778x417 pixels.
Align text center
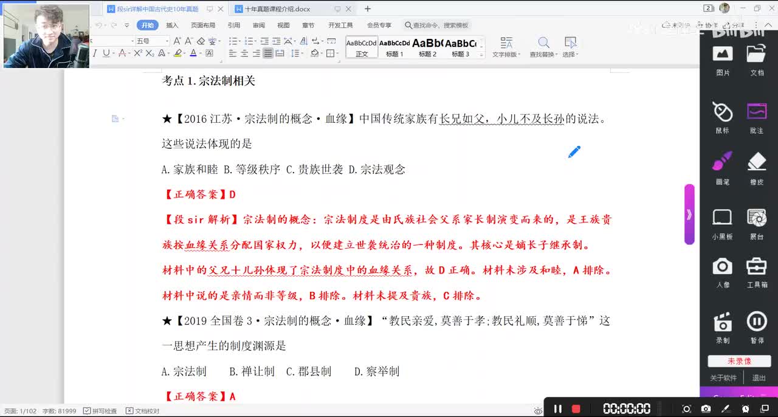click(244, 53)
